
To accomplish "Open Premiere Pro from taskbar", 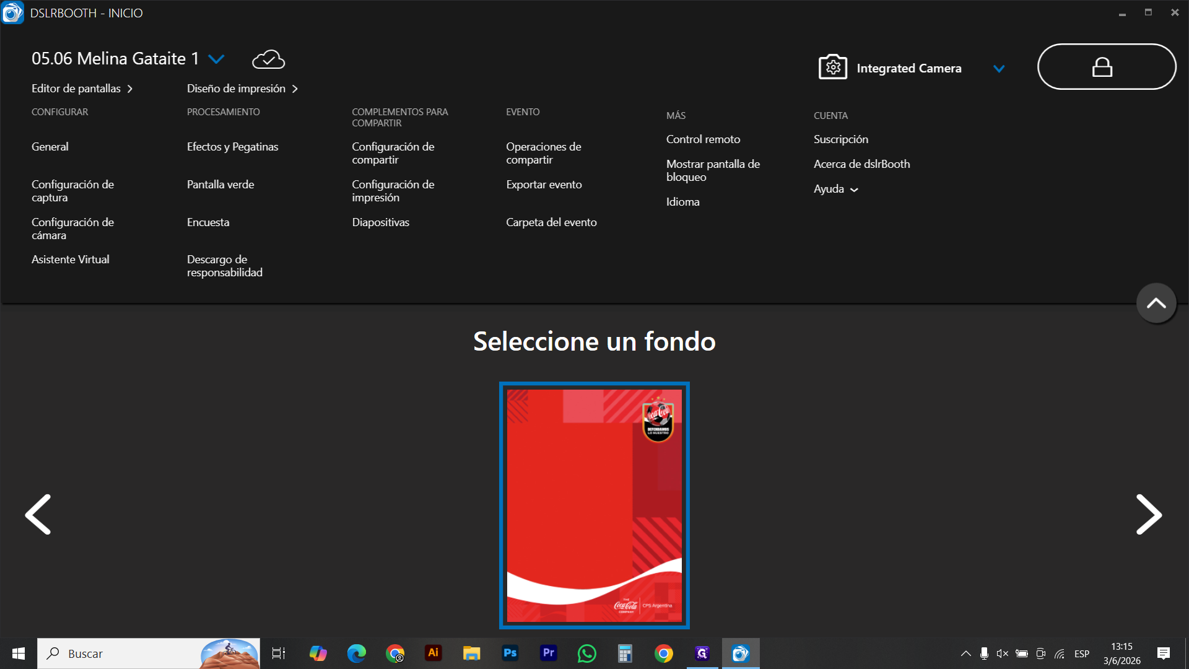I will tap(548, 653).
